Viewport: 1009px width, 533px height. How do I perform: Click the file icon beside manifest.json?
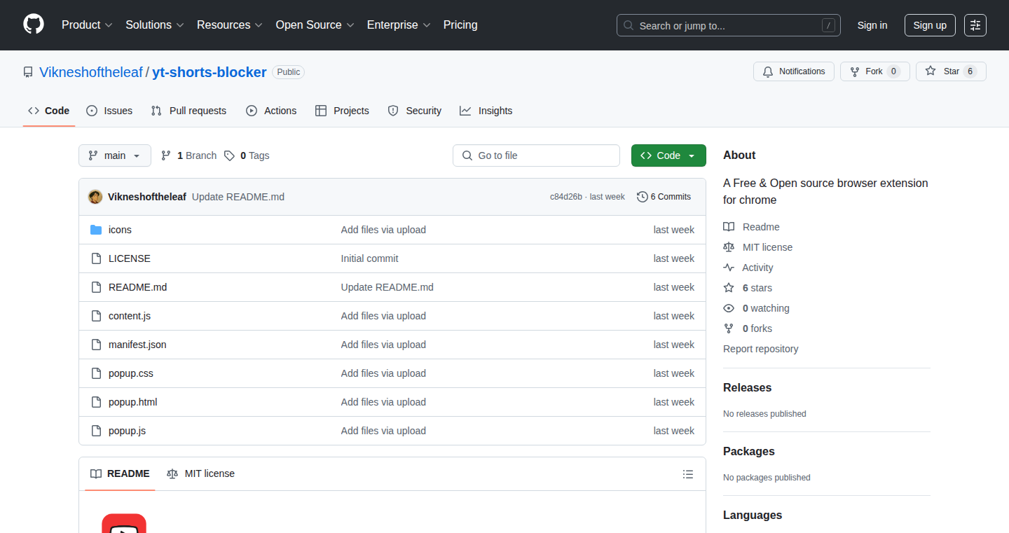[96, 345]
